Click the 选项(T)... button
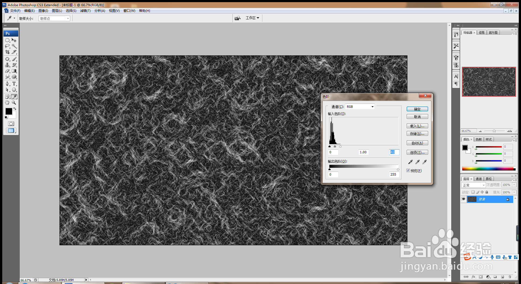 417,152
